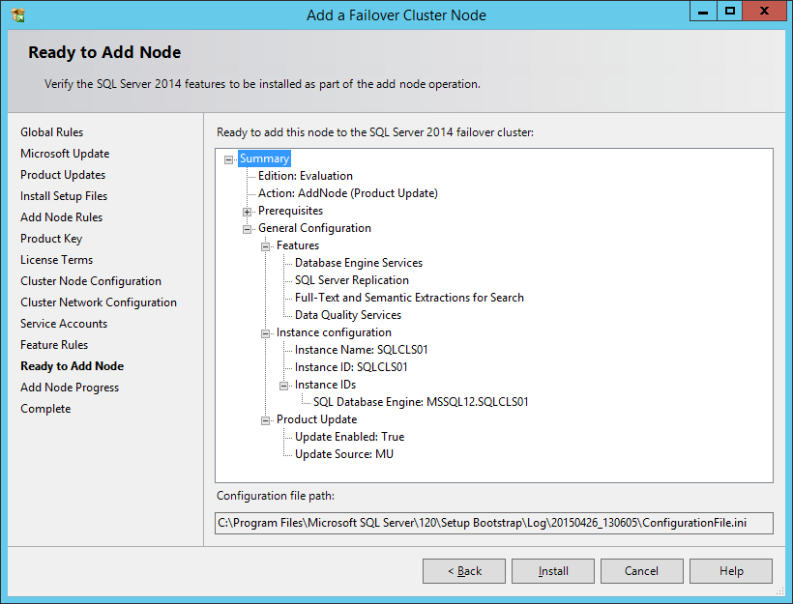Collapse the General Configuration node
The height and width of the screenshot is (604, 793).
(x=247, y=229)
